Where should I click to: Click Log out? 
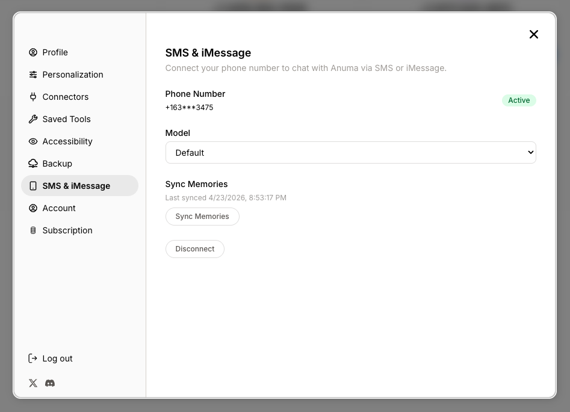coord(57,358)
